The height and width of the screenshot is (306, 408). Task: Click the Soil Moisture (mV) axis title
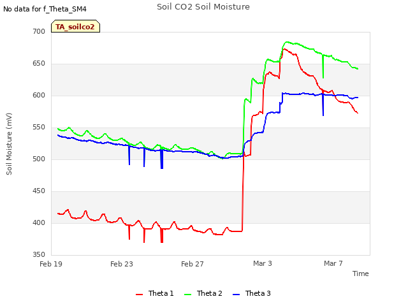click(x=9, y=143)
